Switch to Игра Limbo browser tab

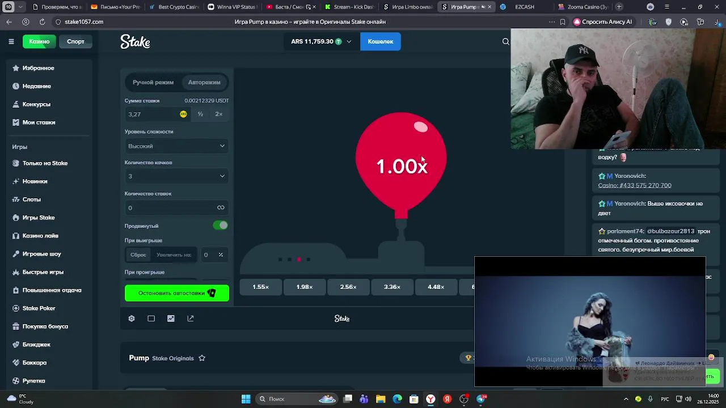coord(408,7)
